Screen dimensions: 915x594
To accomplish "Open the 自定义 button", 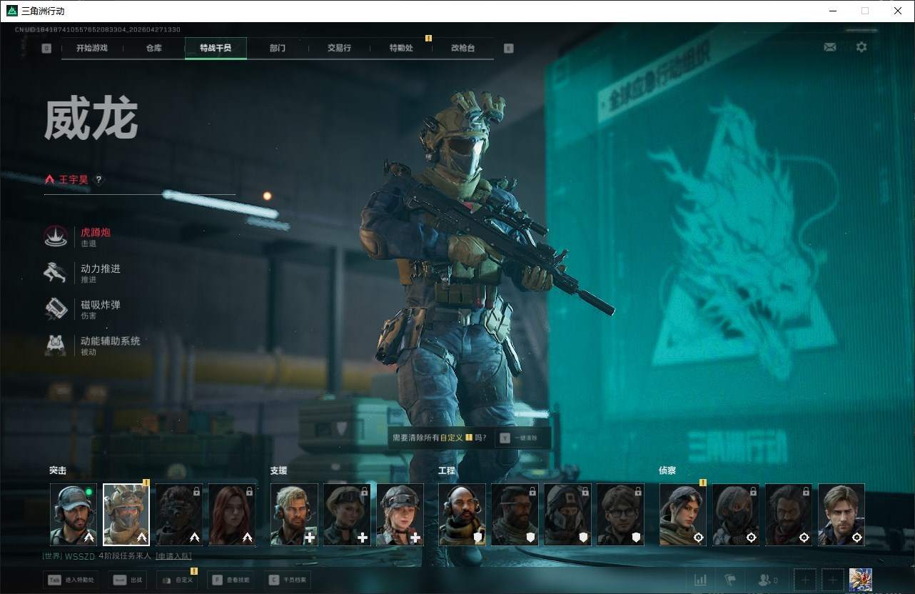I will (177, 580).
